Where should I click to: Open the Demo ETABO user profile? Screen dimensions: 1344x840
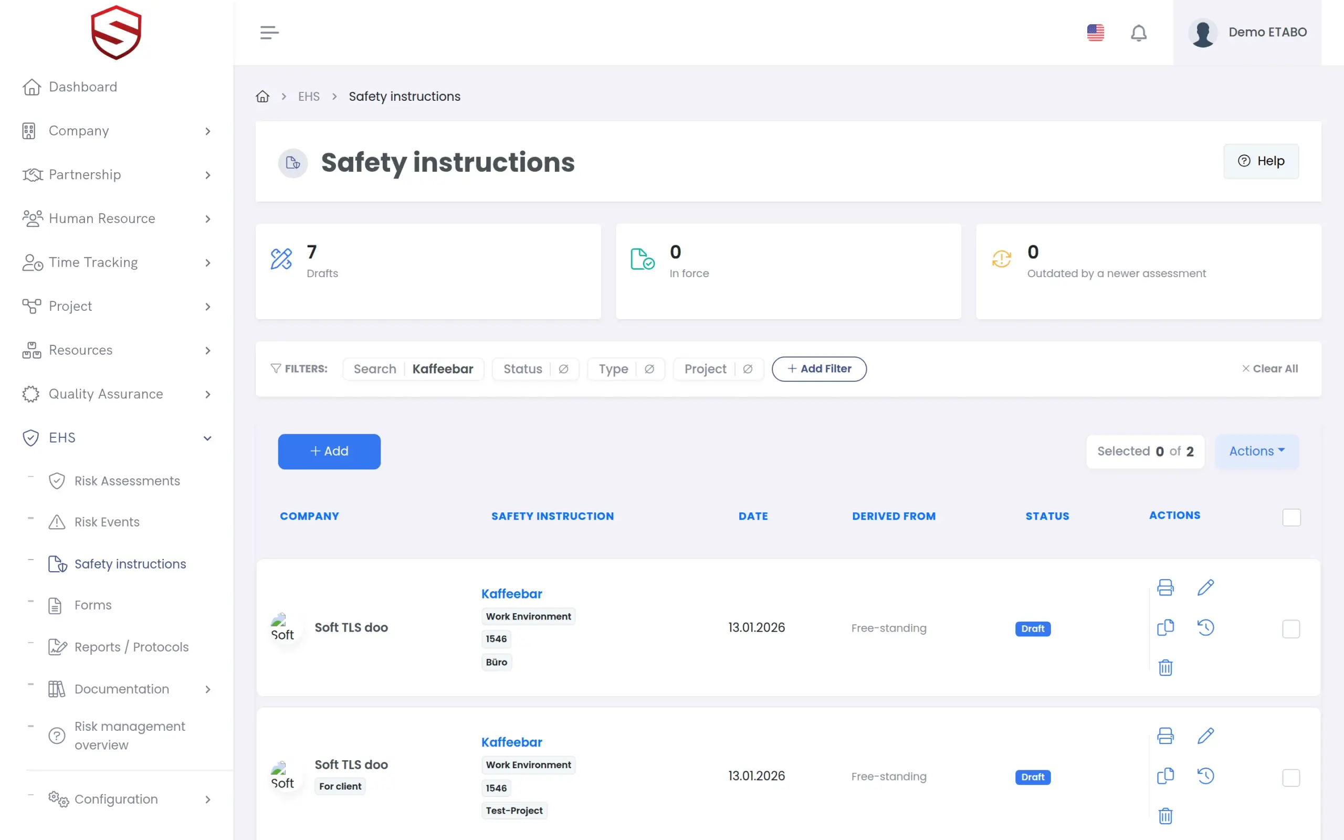click(1247, 32)
